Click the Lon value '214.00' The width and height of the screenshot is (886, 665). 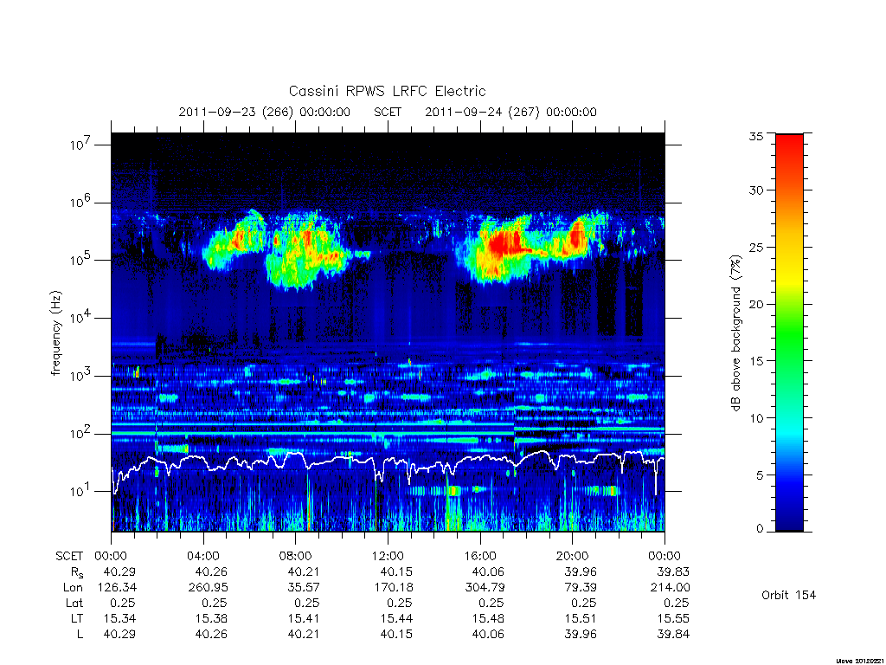pos(671,588)
